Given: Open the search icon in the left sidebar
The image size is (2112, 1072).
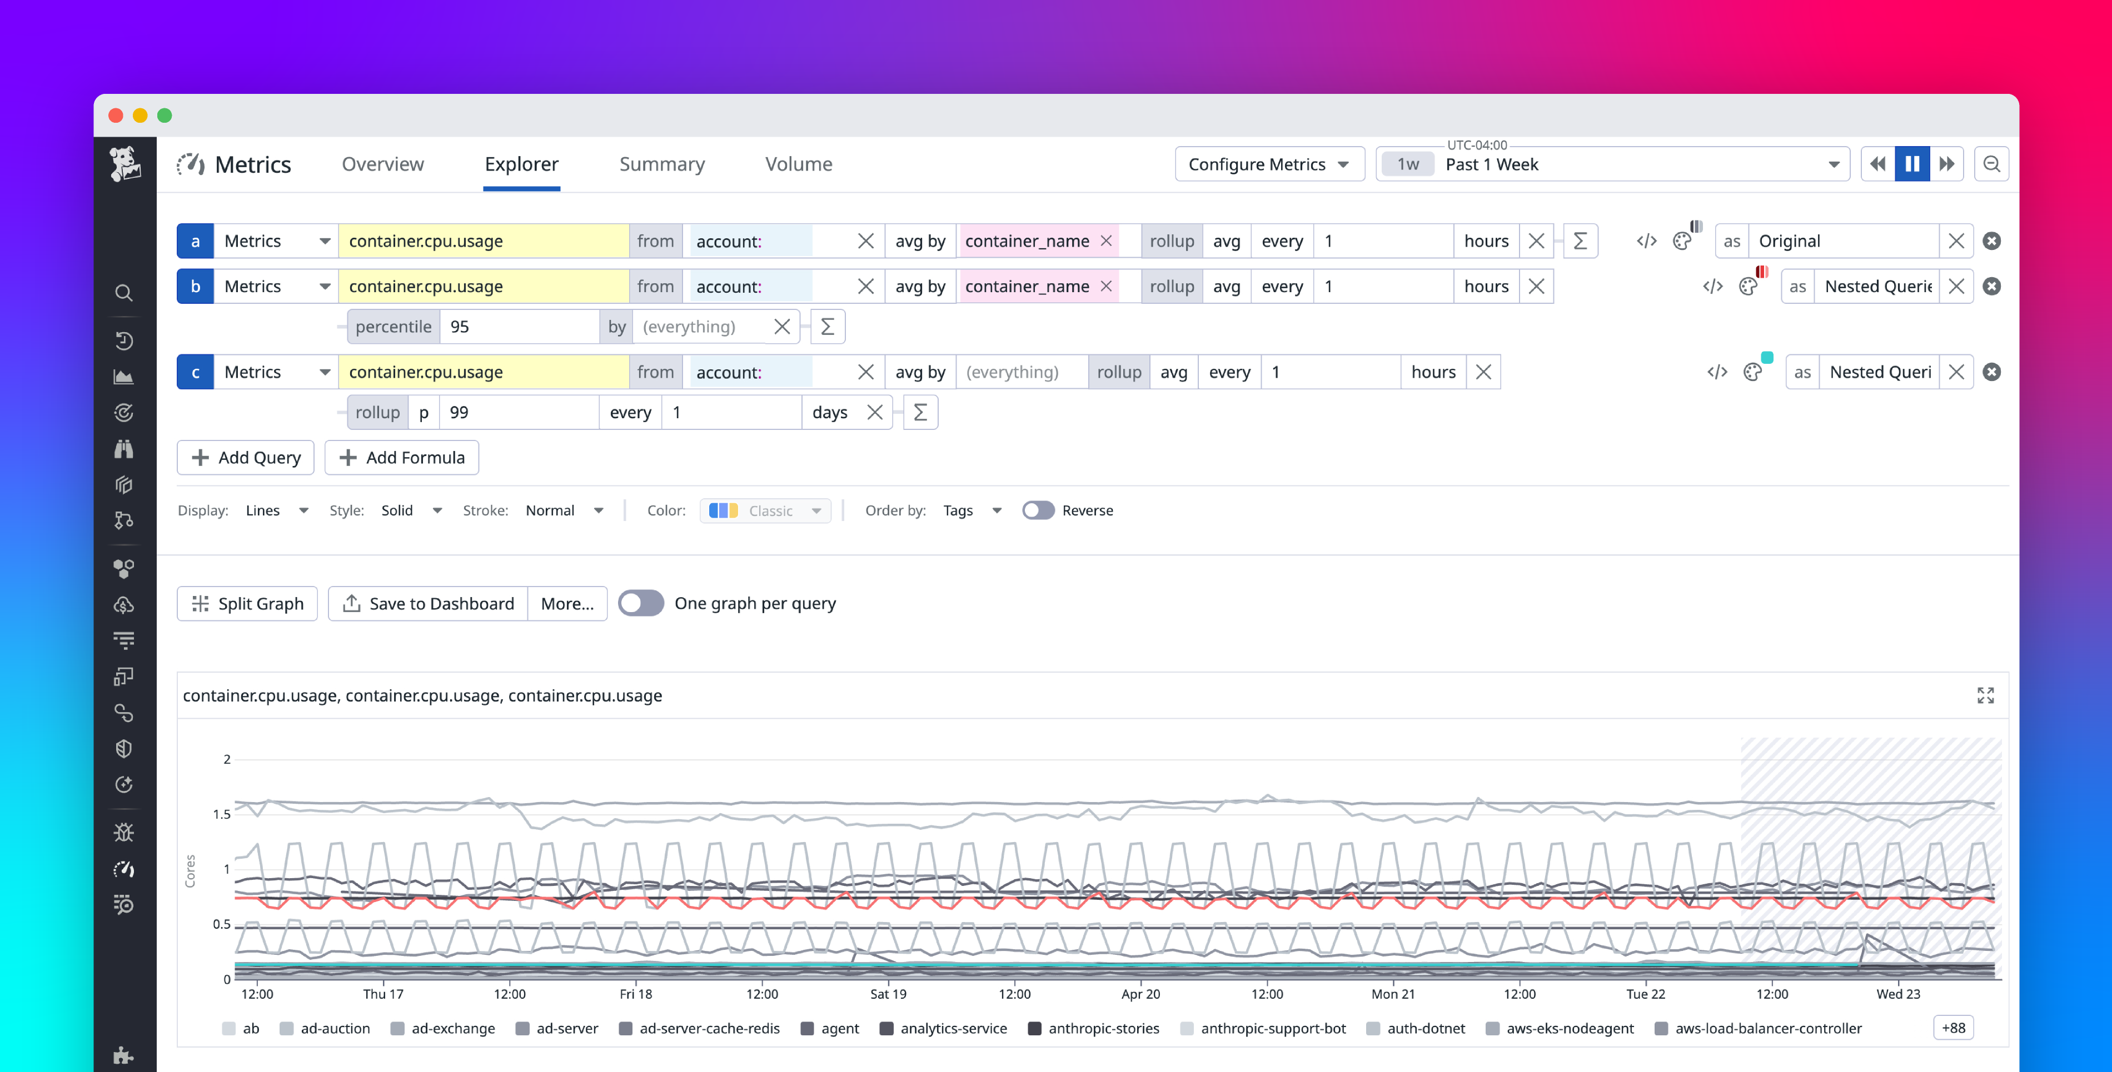Looking at the screenshot, I should click(x=124, y=293).
